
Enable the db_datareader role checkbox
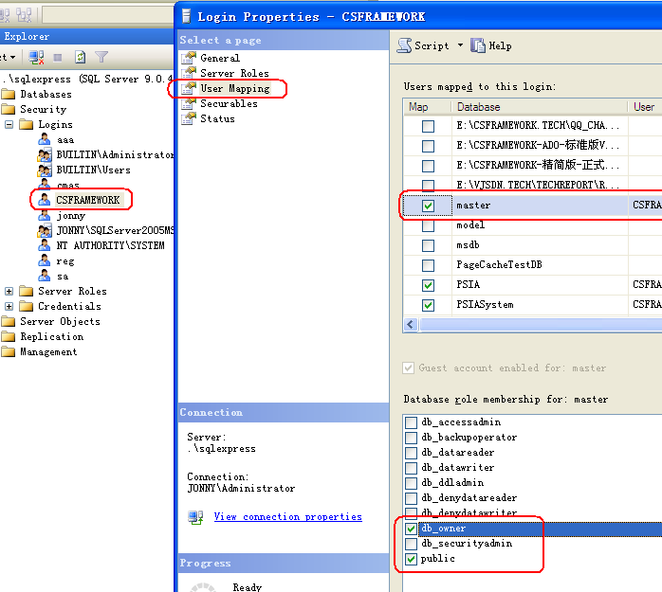tap(411, 453)
